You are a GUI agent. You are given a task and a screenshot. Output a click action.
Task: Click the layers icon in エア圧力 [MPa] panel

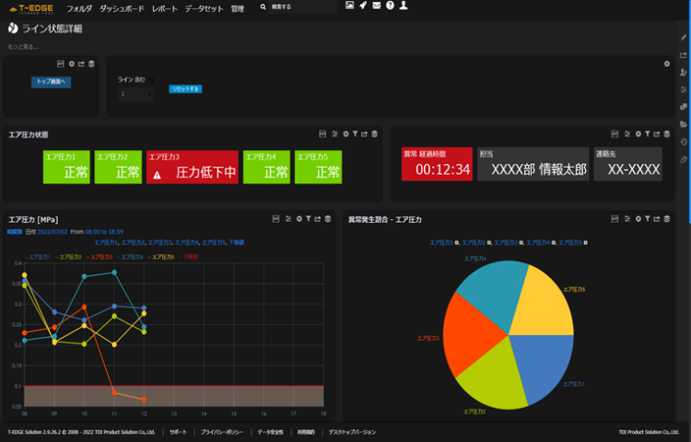pyautogui.click(x=327, y=219)
